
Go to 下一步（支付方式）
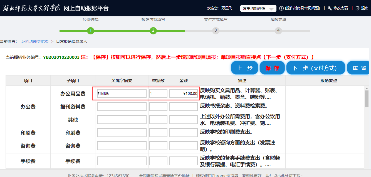tap(316, 68)
